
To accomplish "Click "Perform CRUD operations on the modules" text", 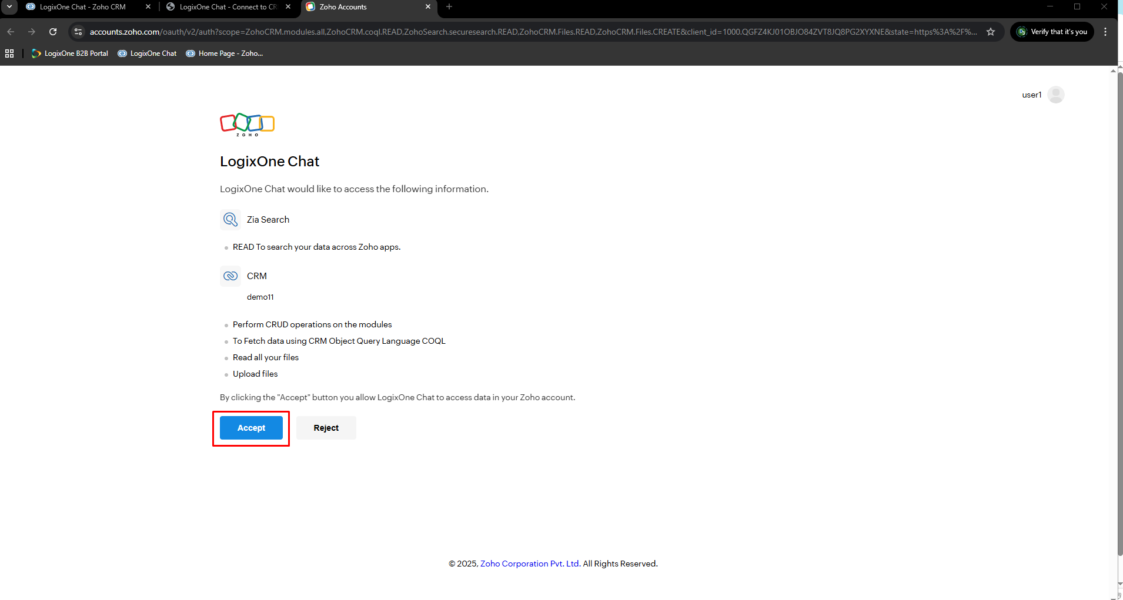I will (x=312, y=324).
